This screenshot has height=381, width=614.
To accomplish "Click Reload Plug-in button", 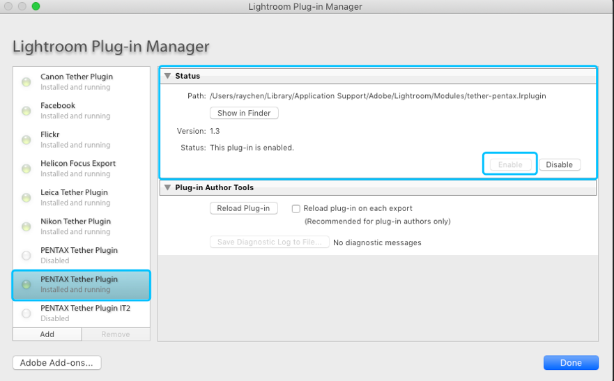I will pyautogui.click(x=243, y=208).
